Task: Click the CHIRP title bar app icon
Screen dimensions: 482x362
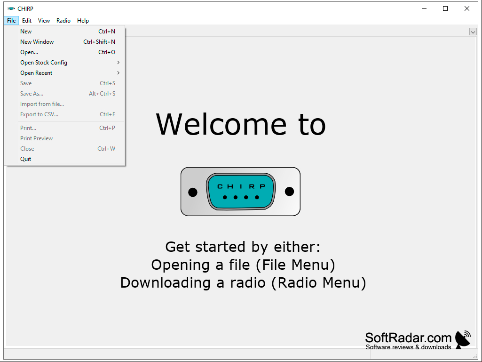Action: 11,8
